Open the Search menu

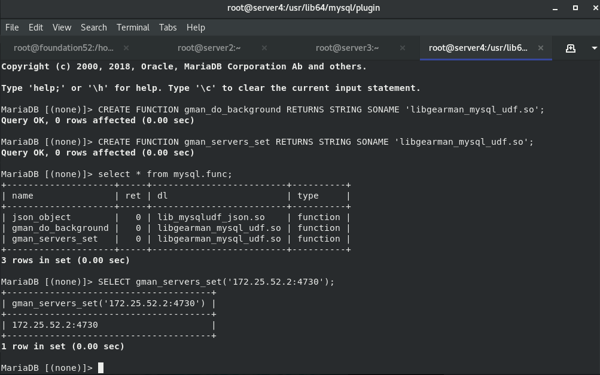[x=94, y=28]
